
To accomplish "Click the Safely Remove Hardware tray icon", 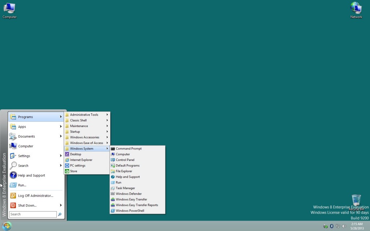I will tap(326, 226).
